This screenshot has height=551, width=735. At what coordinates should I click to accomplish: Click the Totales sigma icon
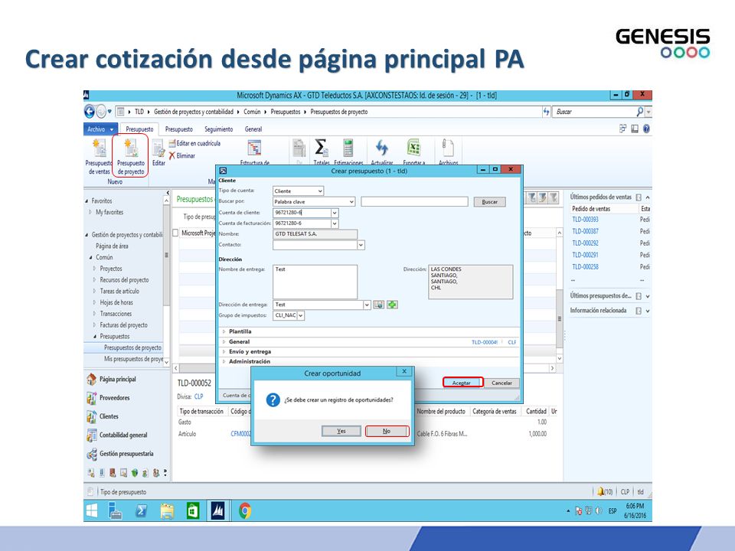point(321,148)
